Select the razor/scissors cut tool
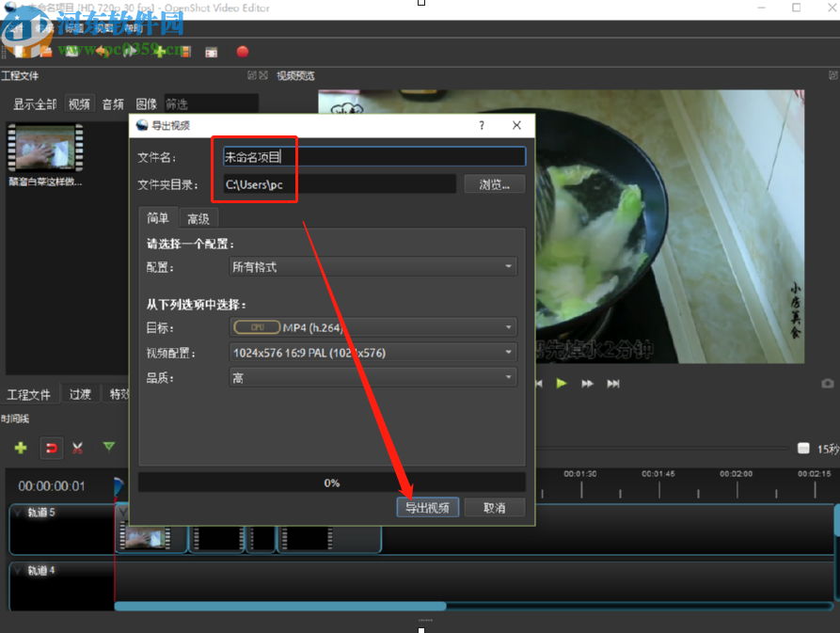The height and width of the screenshot is (633, 840). [78, 449]
